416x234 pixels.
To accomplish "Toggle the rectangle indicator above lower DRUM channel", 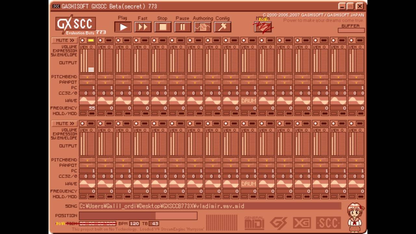I will coord(252,123).
